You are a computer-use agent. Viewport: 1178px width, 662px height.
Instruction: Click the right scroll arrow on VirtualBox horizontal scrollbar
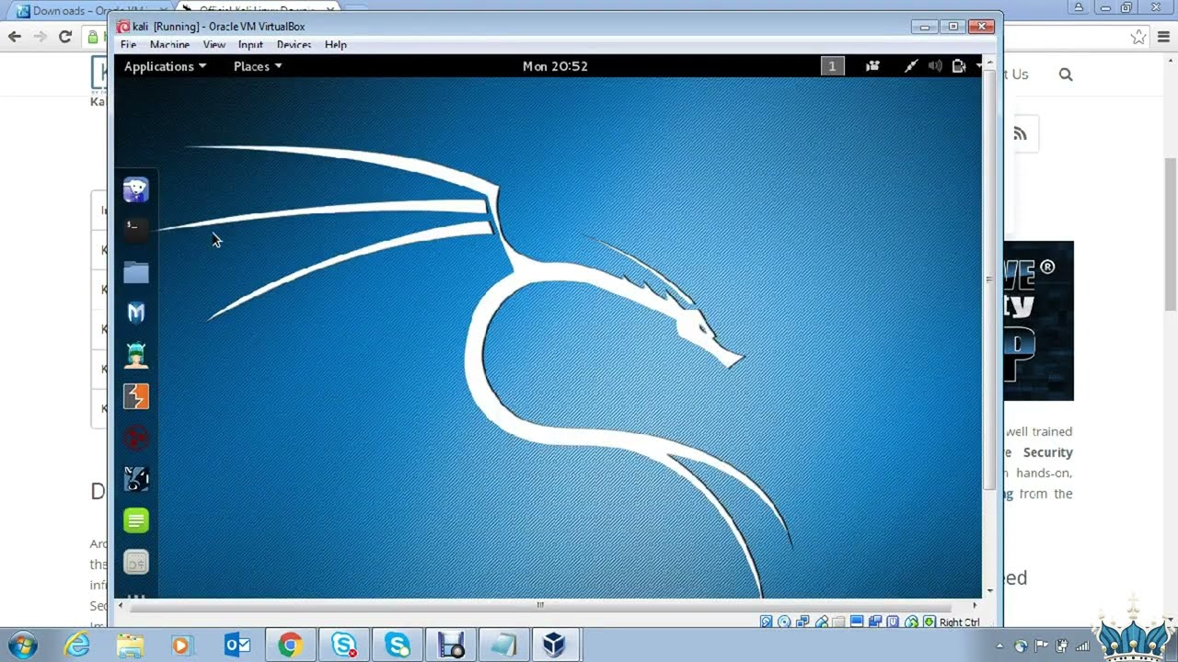pos(975,605)
